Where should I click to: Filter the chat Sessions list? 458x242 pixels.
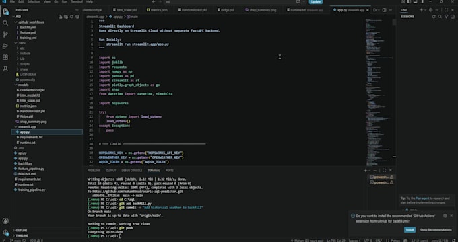click(x=446, y=17)
